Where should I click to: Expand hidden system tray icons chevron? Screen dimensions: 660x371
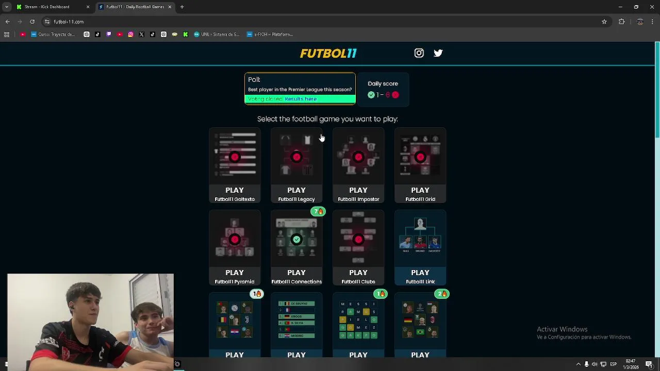coord(578,364)
